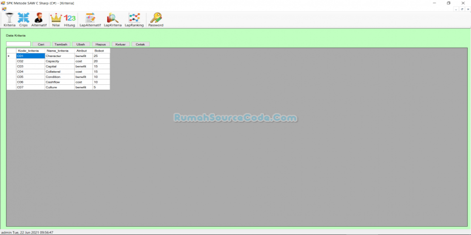The height and width of the screenshot is (235, 471).
Task: Open the LapKriteria report icon
Action: point(113,19)
